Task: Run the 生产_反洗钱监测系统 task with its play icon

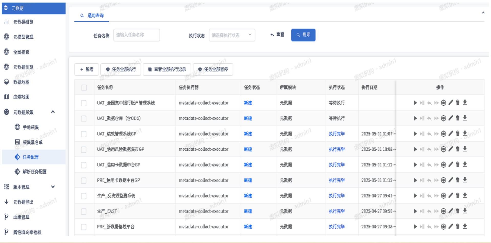Action: point(415,196)
